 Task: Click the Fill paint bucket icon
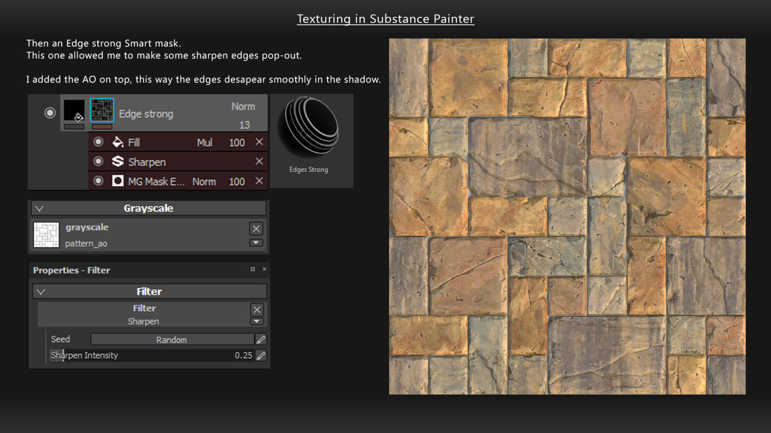118,142
